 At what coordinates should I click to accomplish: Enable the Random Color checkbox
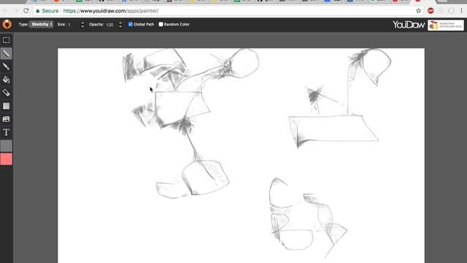(x=161, y=24)
